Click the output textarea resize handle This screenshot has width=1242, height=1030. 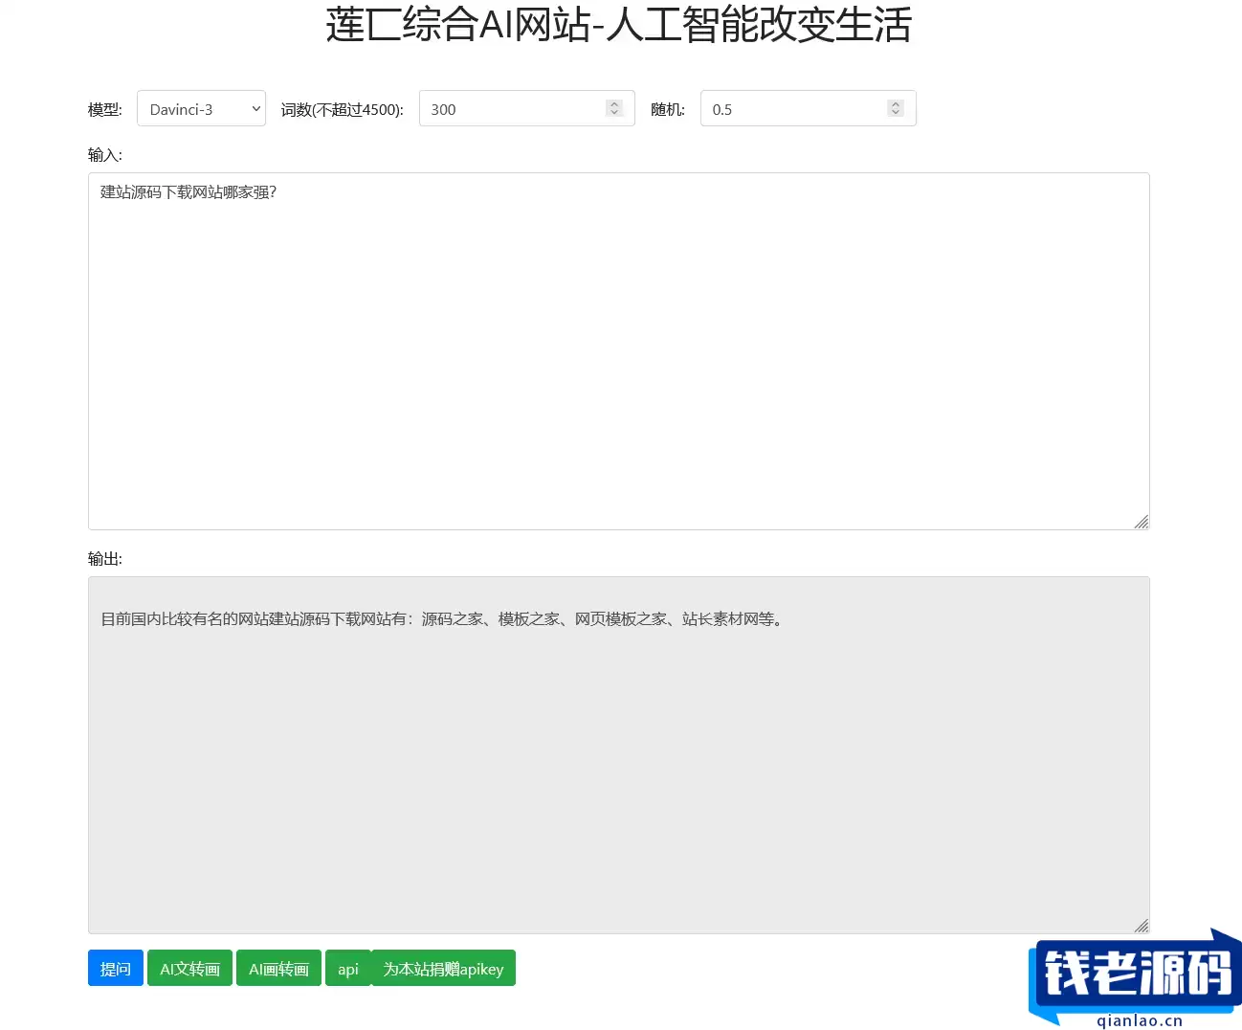pos(1142,926)
